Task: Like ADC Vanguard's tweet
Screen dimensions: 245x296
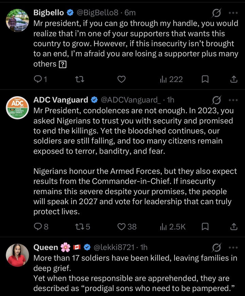Action: (x=121, y=226)
